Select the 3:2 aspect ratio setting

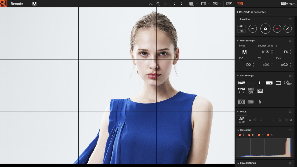click(269, 83)
